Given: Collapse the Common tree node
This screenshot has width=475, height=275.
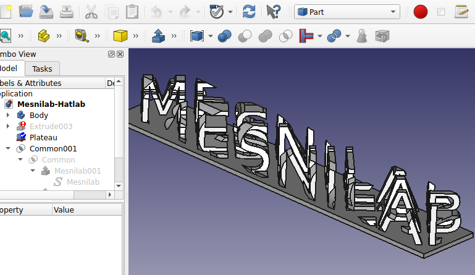Looking at the screenshot, I should [x=20, y=159].
